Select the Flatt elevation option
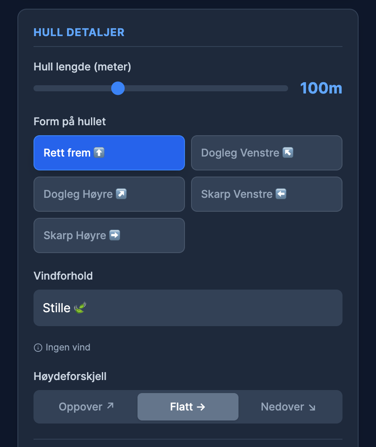376x447 pixels. [188, 407]
